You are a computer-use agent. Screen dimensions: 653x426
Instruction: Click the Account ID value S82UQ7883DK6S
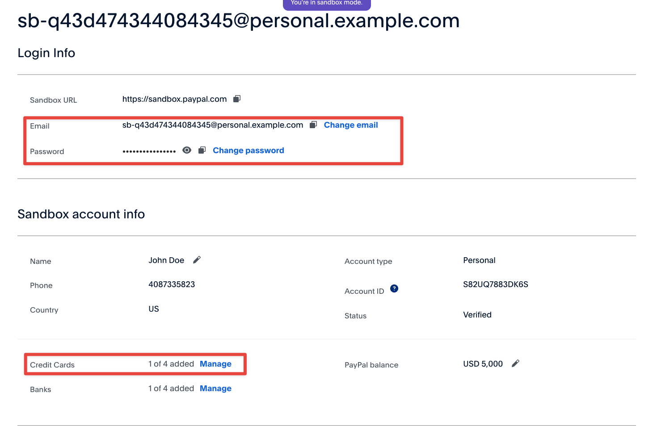(x=495, y=284)
